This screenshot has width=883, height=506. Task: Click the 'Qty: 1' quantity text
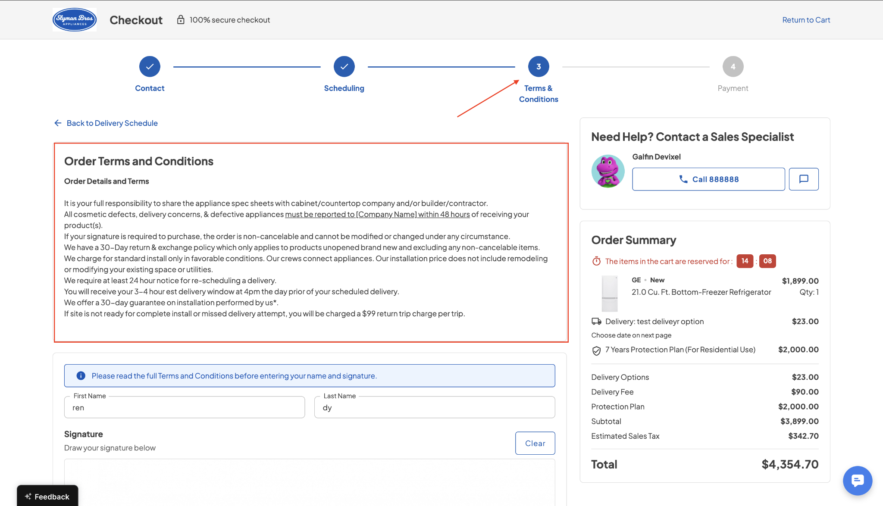pos(809,292)
